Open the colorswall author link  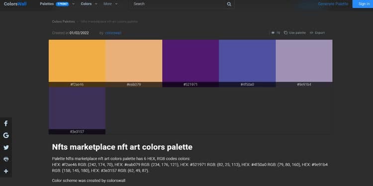[113, 33]
